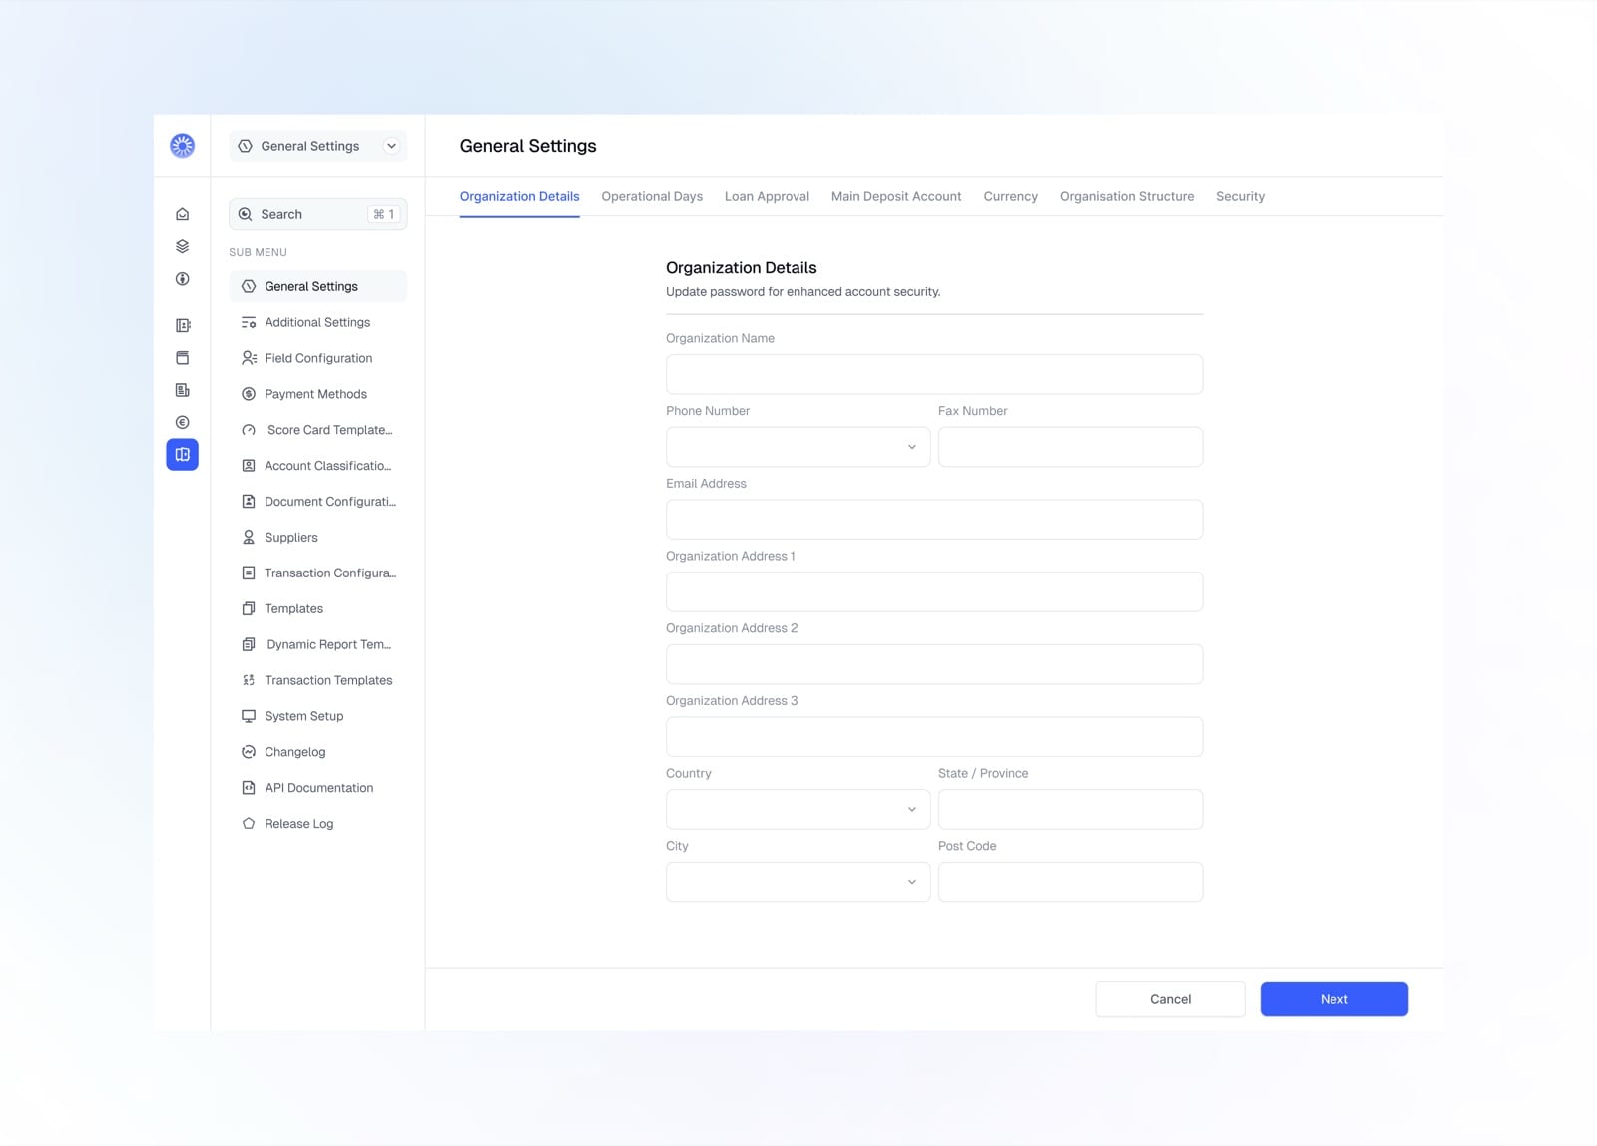Open Payment Methods in the sub menu
1597x1146 pixels.
coord(317,394)
